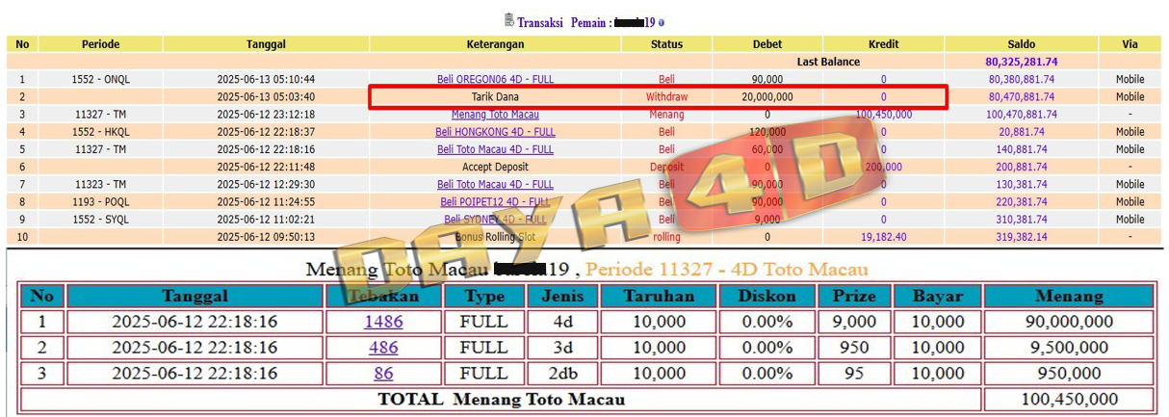Click the transaction document icon beside Transaksi

[x=508, y=20]
